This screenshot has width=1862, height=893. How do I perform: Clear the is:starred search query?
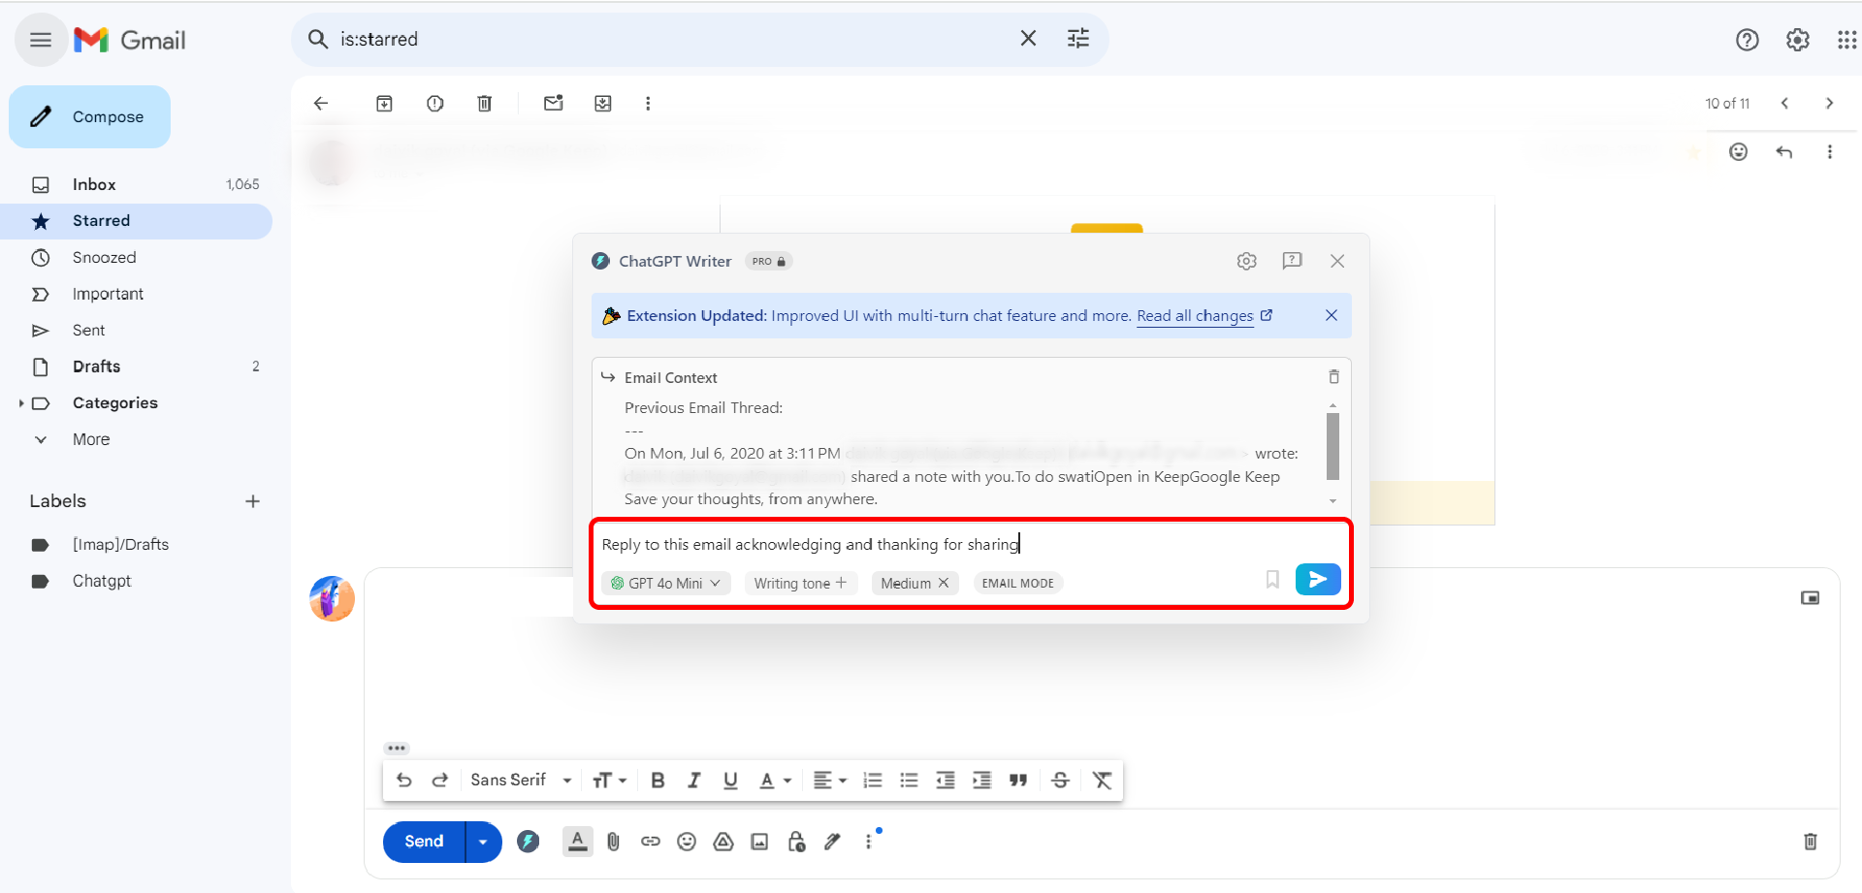pos(1028,39)
